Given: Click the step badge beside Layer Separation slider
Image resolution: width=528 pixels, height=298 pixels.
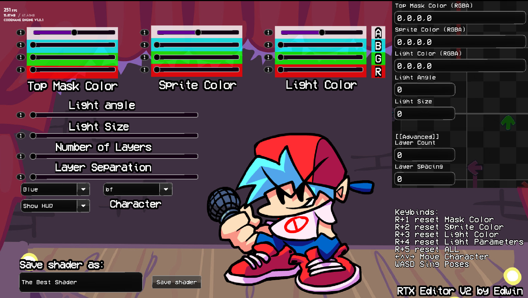Looking at the screenshot, I should click(x=21, y=177).
